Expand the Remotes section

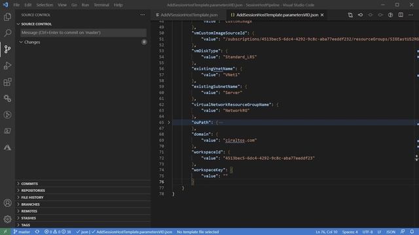pos(83,211)
